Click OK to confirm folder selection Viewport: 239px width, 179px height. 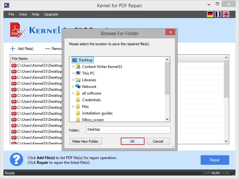coord(132,141)
